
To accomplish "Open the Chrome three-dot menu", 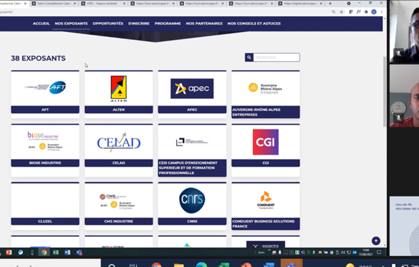I will (382, 12).
